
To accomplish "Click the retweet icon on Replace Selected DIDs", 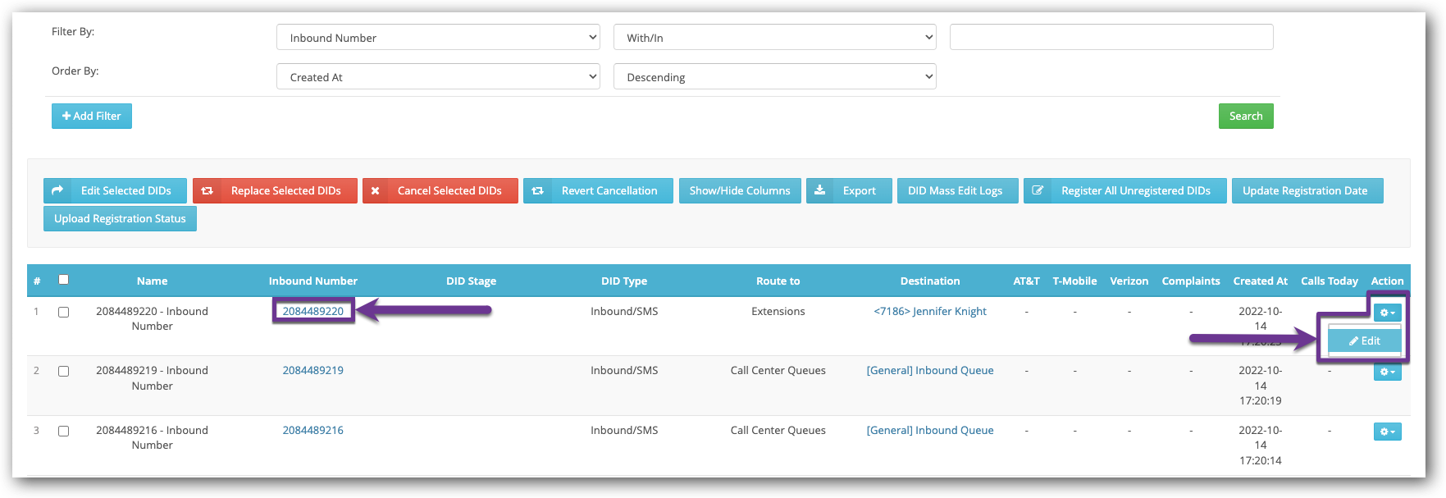I will coord(208,190).
